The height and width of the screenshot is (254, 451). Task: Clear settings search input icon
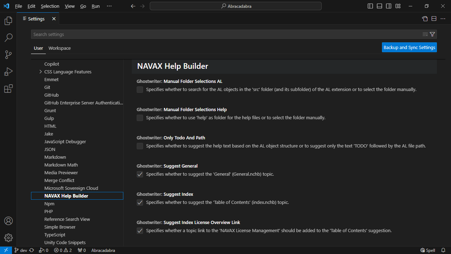[x=425, y=34]
